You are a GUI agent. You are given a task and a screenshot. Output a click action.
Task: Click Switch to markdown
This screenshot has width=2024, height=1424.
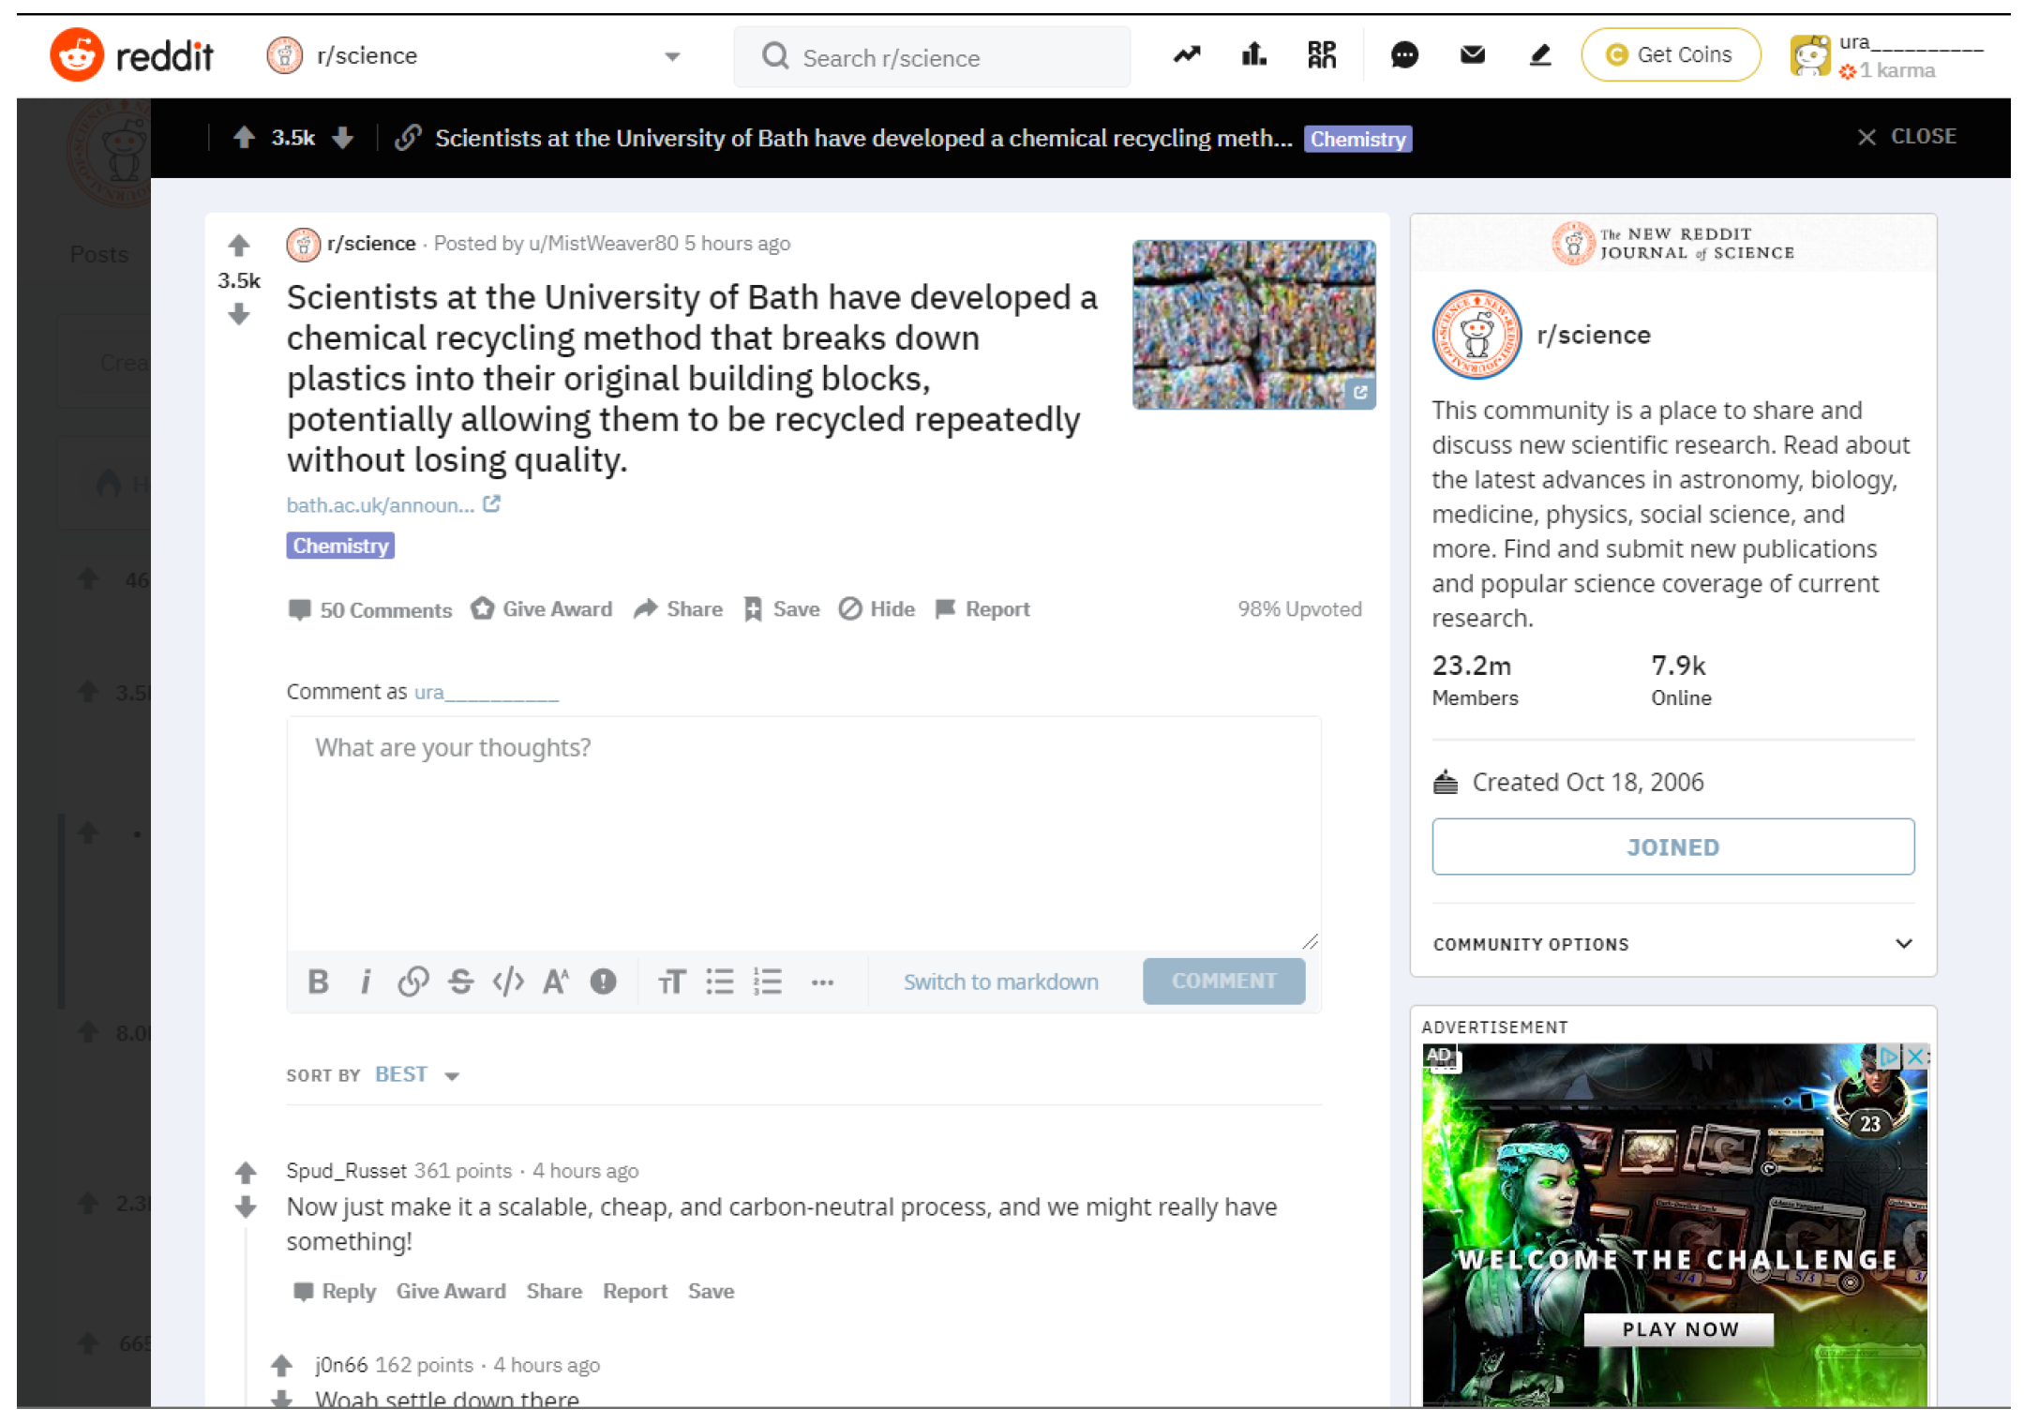(x=1000, y=982)
